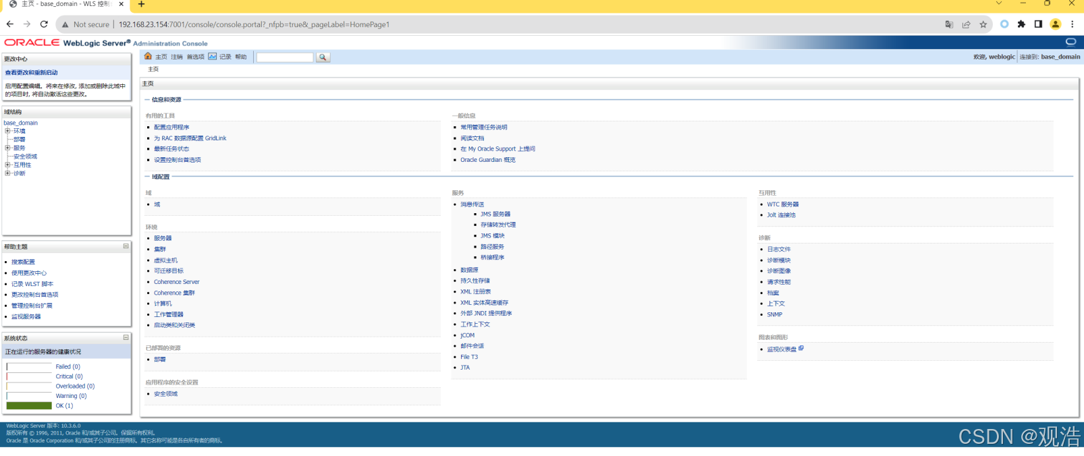Select 安全领域 in the domain structure tree

point(26,156)
